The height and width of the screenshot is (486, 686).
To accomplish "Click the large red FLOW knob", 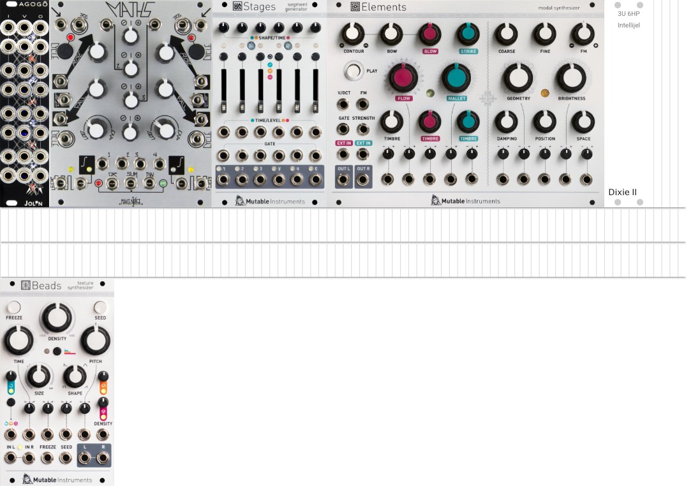I will coord(403,78).
